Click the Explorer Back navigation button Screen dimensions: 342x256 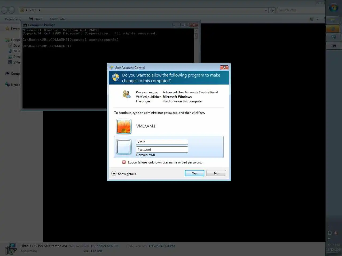click(x=4, y=10)
